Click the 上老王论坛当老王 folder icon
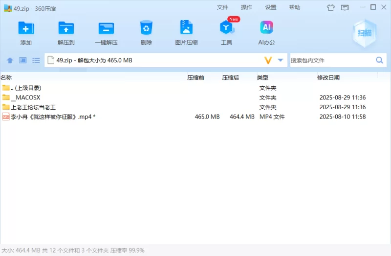 pyautogui.click(x=6, y=107)
